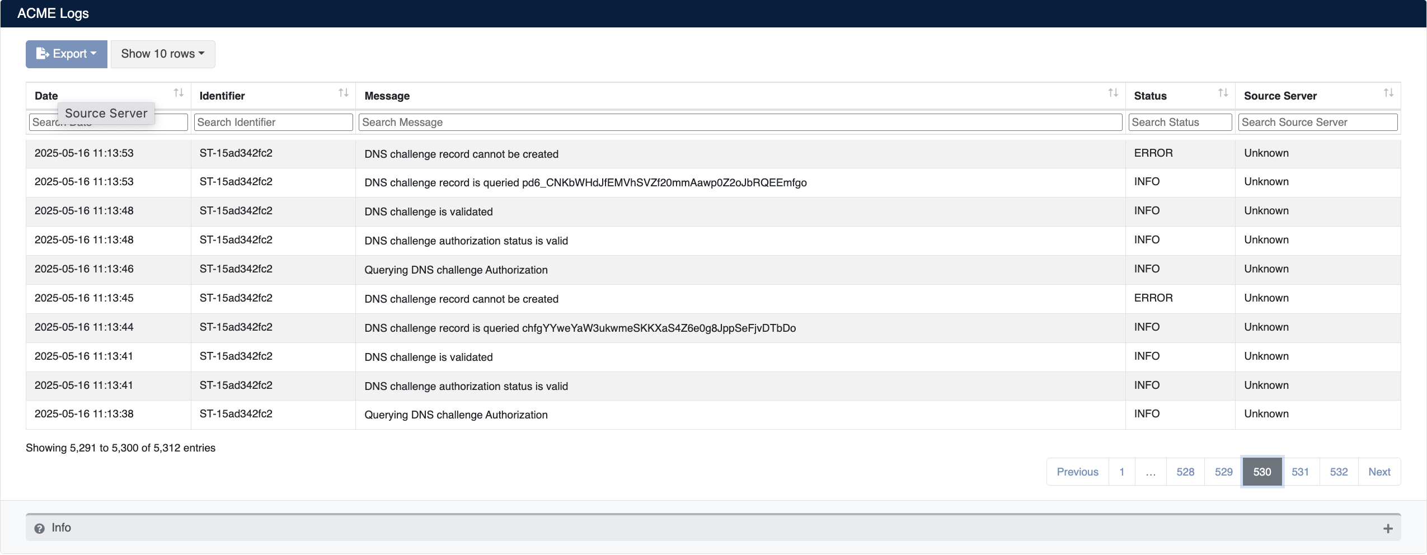The width and height of the screenshot is (1427, 555).
Task: Select date 2025-05-16 11:13:46
Action: (x=84, y=269)
